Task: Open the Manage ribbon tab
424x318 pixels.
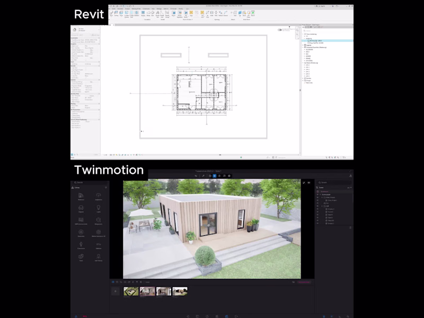Action: pos(159,8)
